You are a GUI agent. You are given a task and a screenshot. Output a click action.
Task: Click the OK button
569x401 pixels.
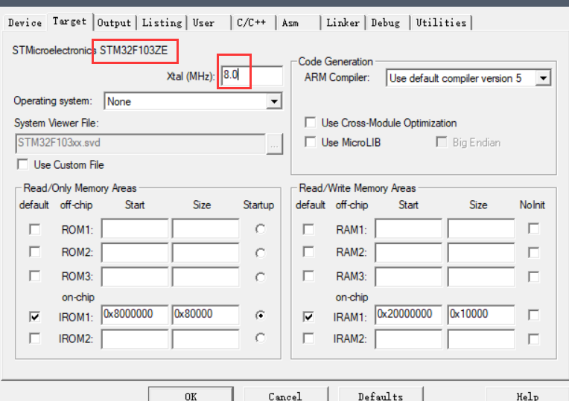point(191,395)
